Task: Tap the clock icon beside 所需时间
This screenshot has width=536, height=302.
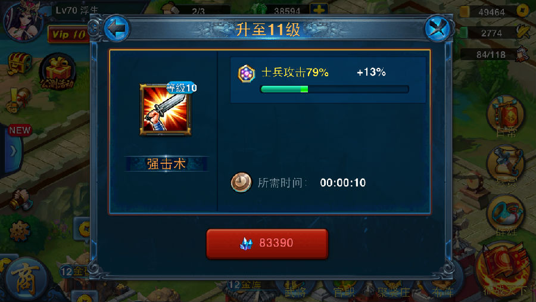Action: [241, 182]
